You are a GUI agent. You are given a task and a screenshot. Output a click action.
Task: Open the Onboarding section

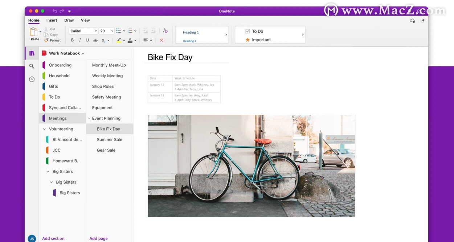point(62,65)
